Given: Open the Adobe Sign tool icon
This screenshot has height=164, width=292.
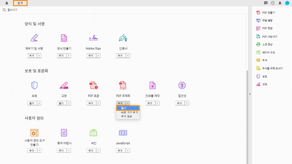Looking at the screenshot, I should click(x=93, y=38).
